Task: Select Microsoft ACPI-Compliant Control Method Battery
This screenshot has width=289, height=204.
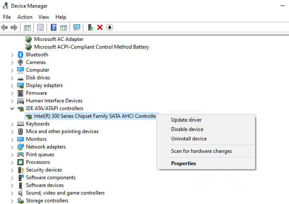Action: coord(91,47)
